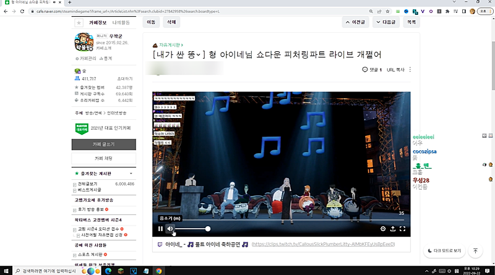Click the scroll-to-top arrow button

475,251
